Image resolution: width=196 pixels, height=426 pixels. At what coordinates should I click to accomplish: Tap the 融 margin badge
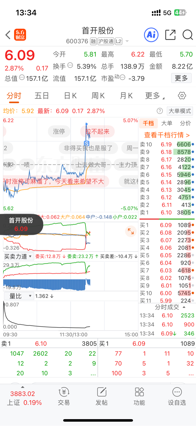[93, 41]
